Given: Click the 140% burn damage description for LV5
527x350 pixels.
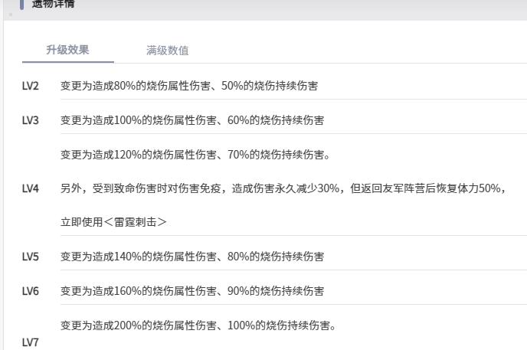Looking at the screenshot, I should (x=192, y=257).
